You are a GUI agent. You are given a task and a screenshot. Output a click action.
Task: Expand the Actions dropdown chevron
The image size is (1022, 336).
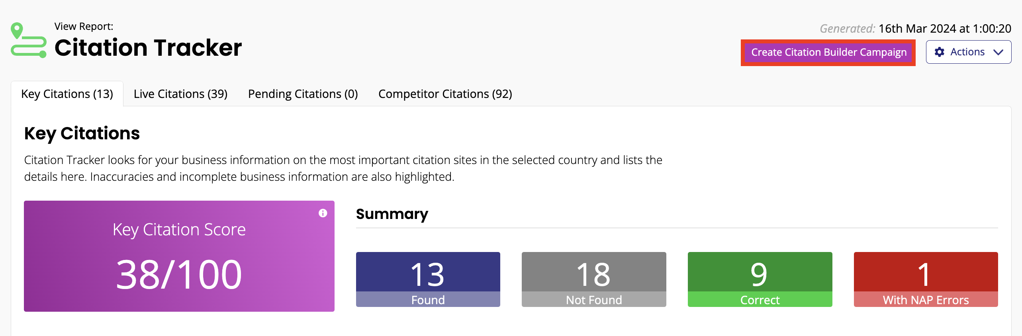(998, 52)
